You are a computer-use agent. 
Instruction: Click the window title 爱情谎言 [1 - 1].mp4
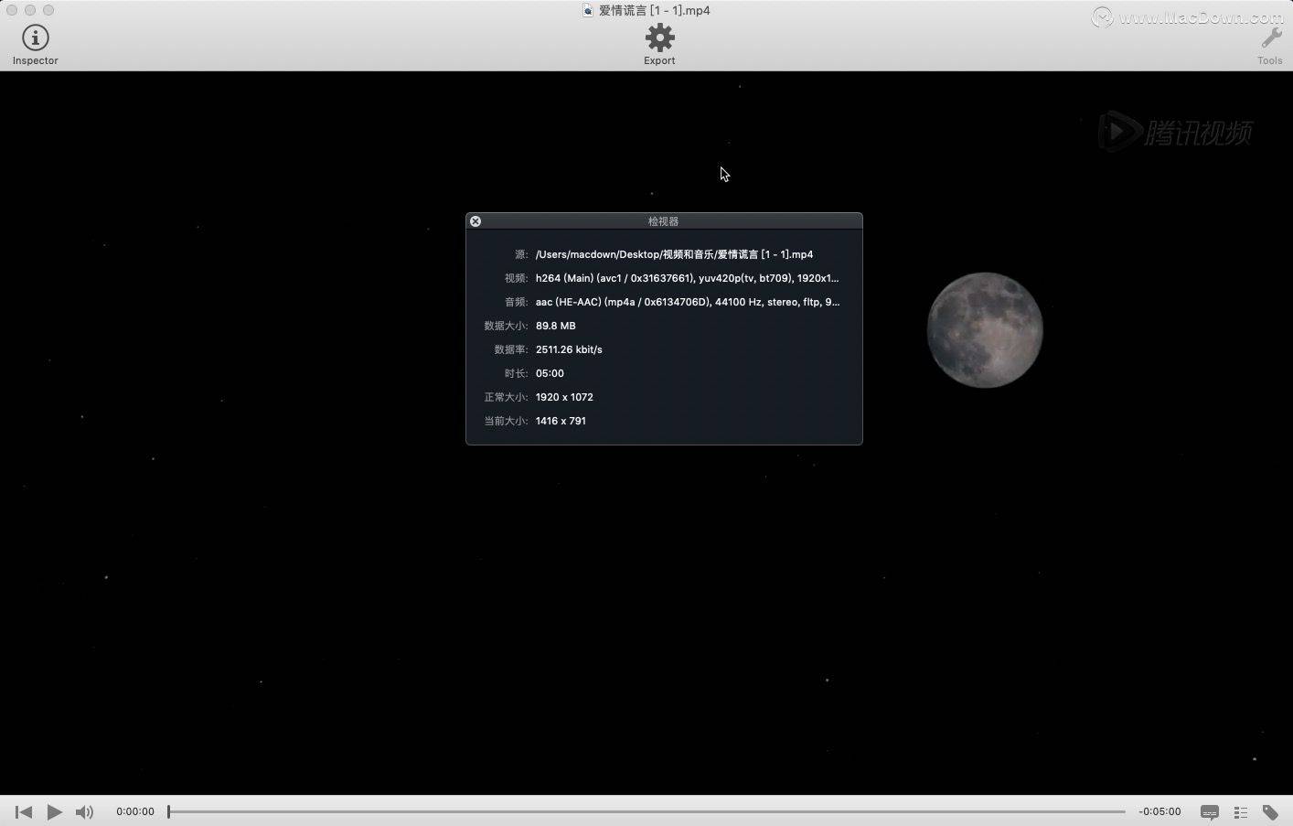pyautogui.click(x=655, y=11)
